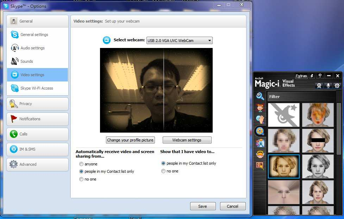Open the Sounds page

[38, 61]
